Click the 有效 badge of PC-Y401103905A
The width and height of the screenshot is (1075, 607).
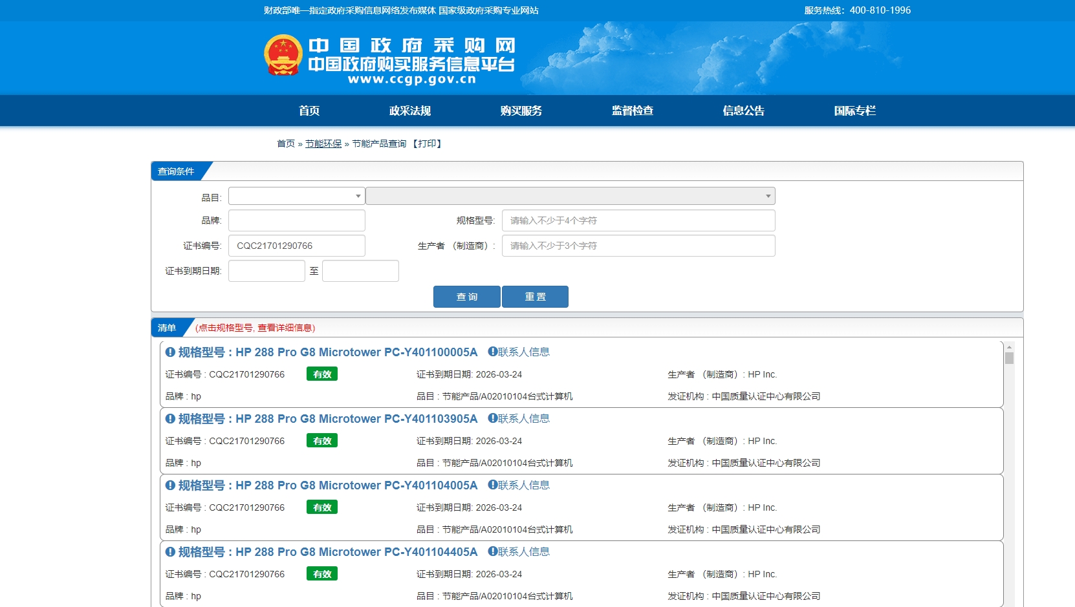(322, 441)
